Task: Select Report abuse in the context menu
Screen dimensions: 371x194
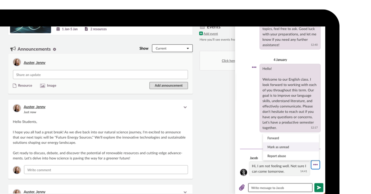Action: pos(276,156)
